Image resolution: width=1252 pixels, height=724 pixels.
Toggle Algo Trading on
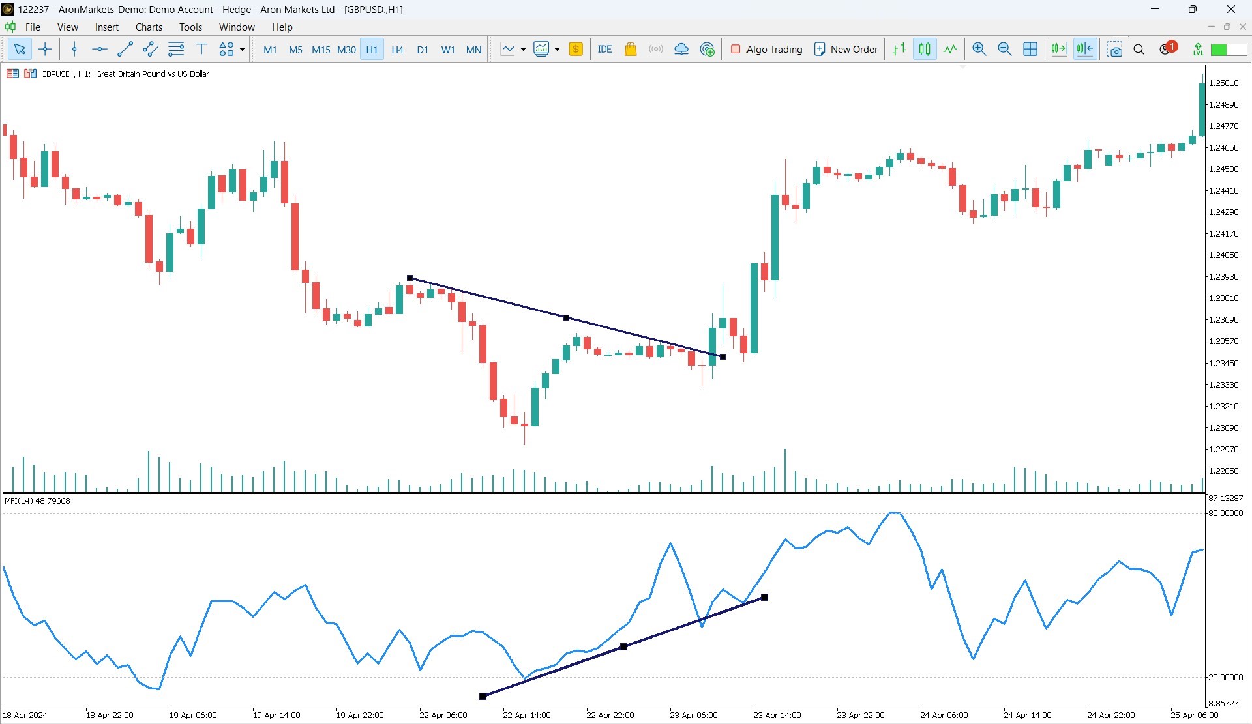pos(766,49)
